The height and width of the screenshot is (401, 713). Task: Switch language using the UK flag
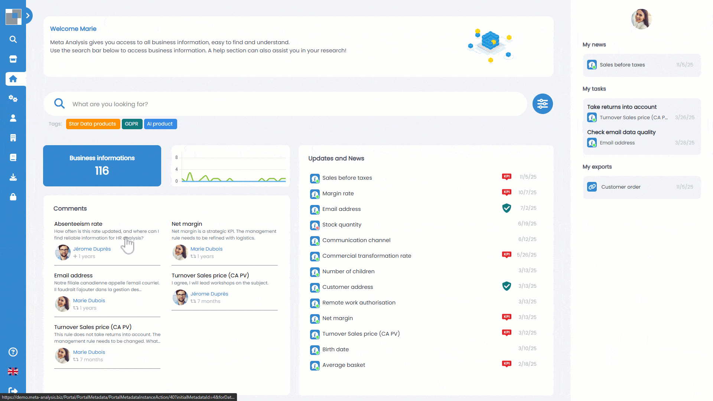tap(13, 372)
